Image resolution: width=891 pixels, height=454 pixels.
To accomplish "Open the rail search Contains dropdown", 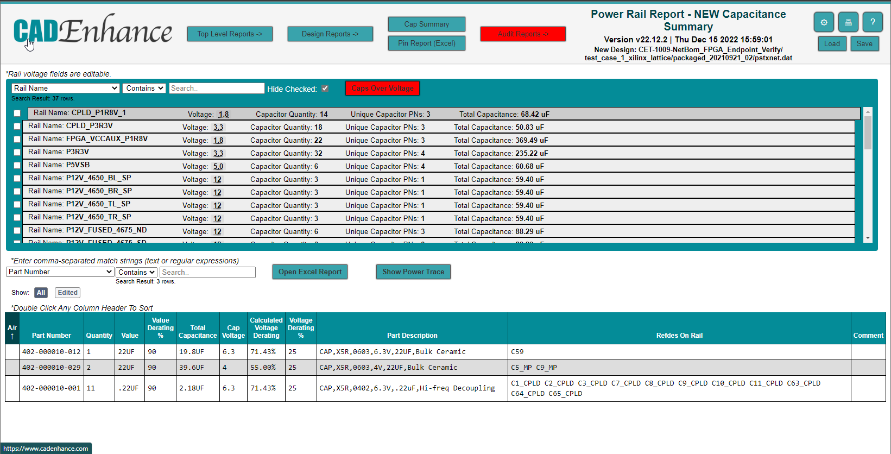I will click(x=144, y=88).
